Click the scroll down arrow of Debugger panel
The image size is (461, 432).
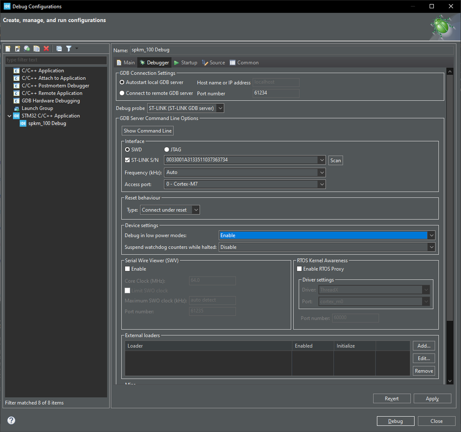click(x=450, y=381)
